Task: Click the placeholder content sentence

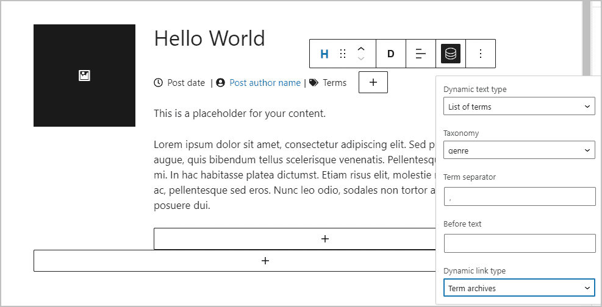Action: coord(240,113)
